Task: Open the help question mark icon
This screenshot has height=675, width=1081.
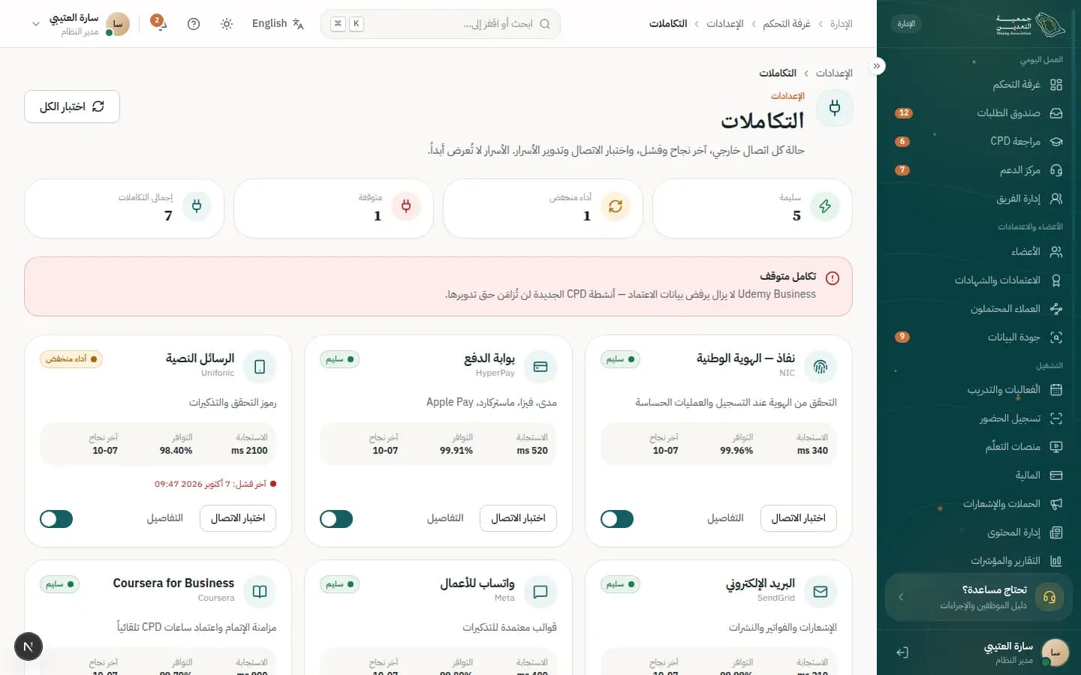Action: tap(194, 24)
